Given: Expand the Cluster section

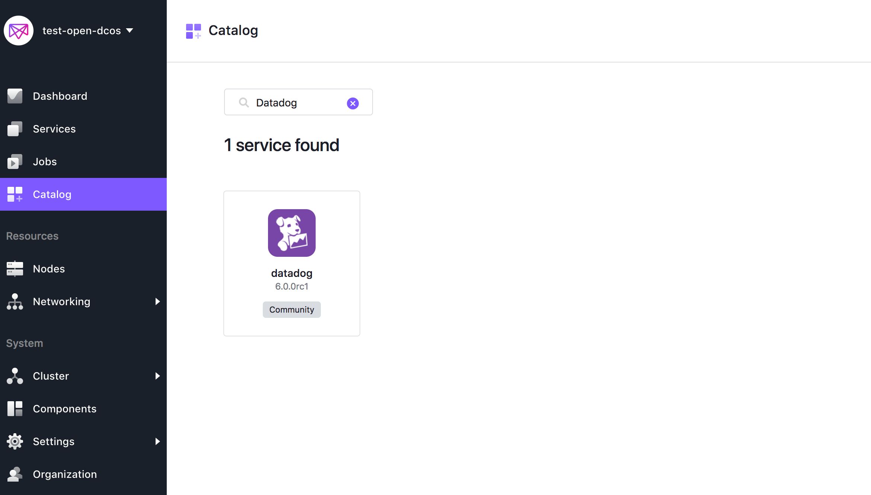Looking at the screenshot, I should pos(158,376).
